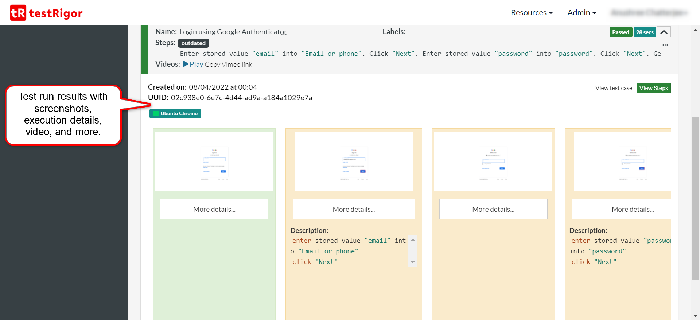Click the testRigor logo
This screenshot has height=320, width=700.
click(x=46, y=13)
